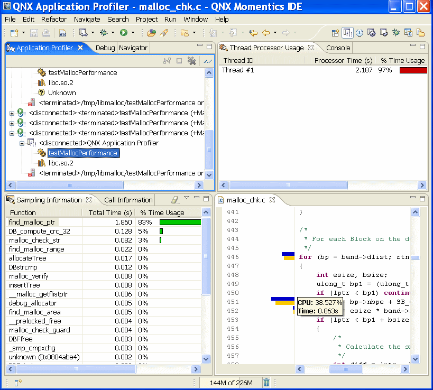Switch to the Console tab
The width and height of the screenshot is (433, 390).
click(x=338, y=48)
